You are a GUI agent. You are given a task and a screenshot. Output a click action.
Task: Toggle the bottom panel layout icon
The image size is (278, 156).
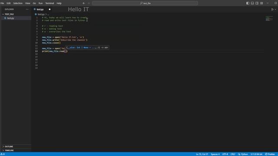[x=252, y=3]
